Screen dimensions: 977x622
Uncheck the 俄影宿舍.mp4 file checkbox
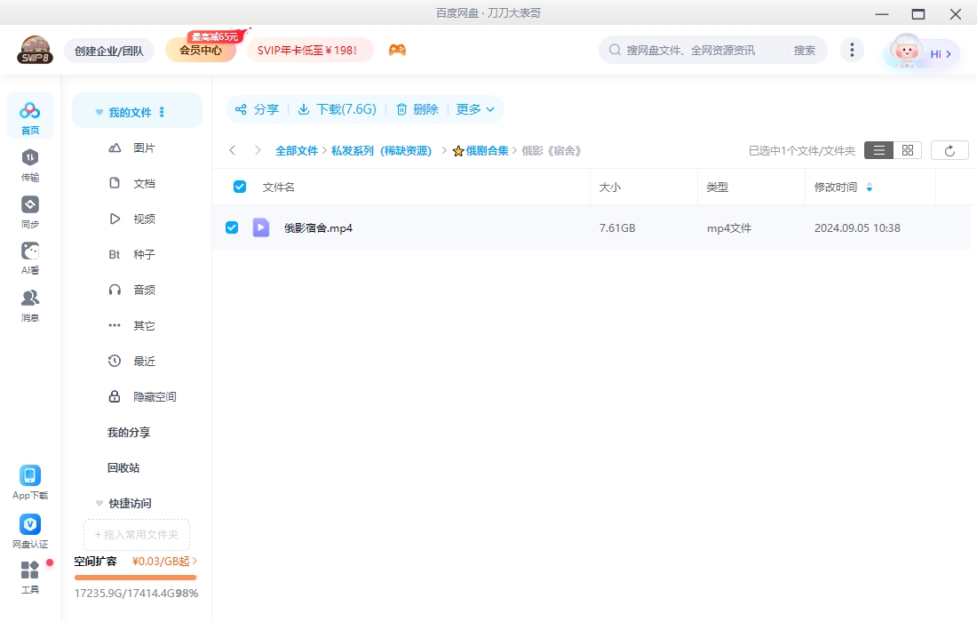(x=232, y=227)
